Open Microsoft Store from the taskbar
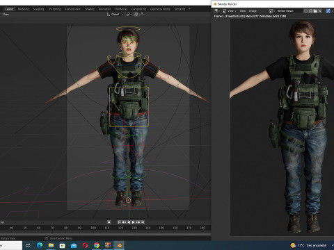 63,245
